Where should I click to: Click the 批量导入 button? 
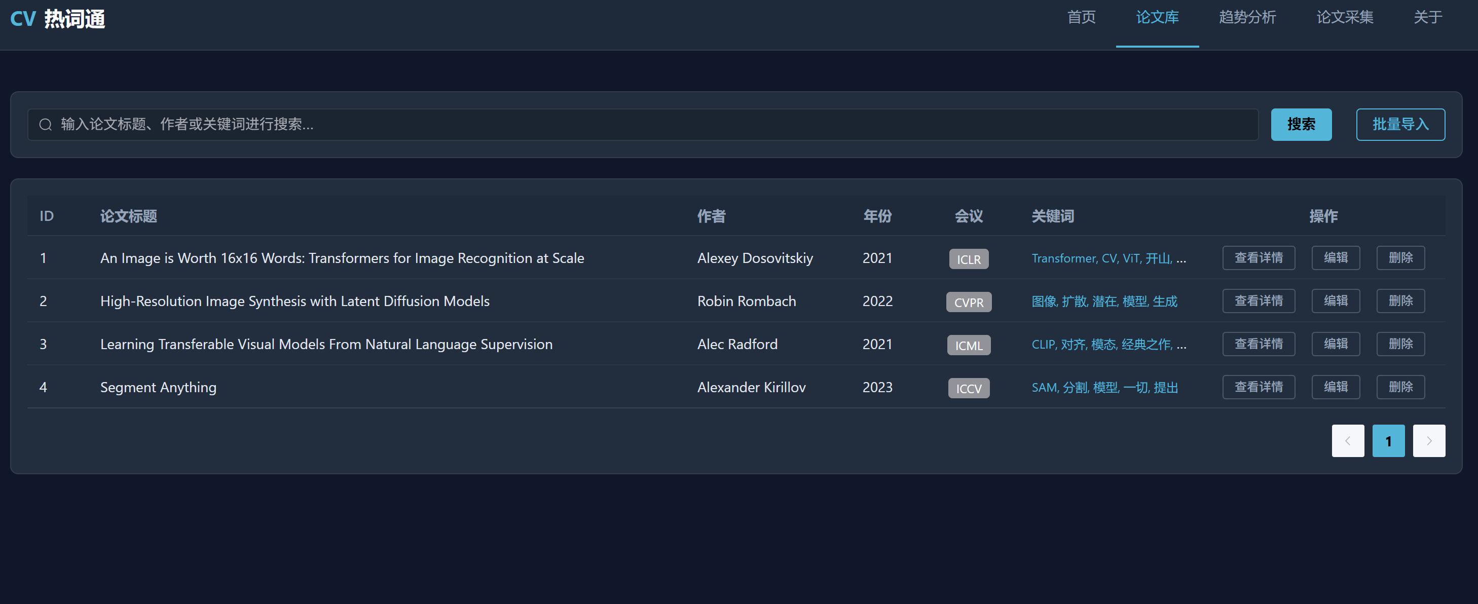click(1400, 125)
